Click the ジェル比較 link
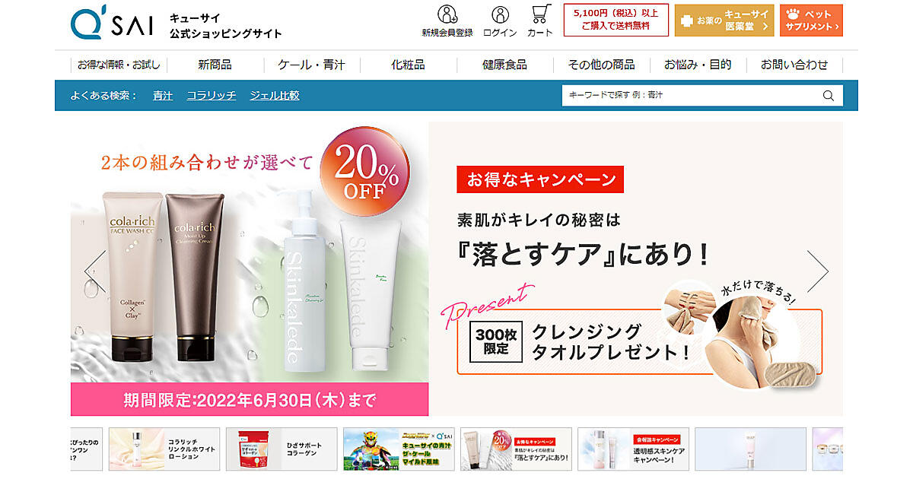Image resolution: width=913 pixels, height=479 pixels. [275, 96]
